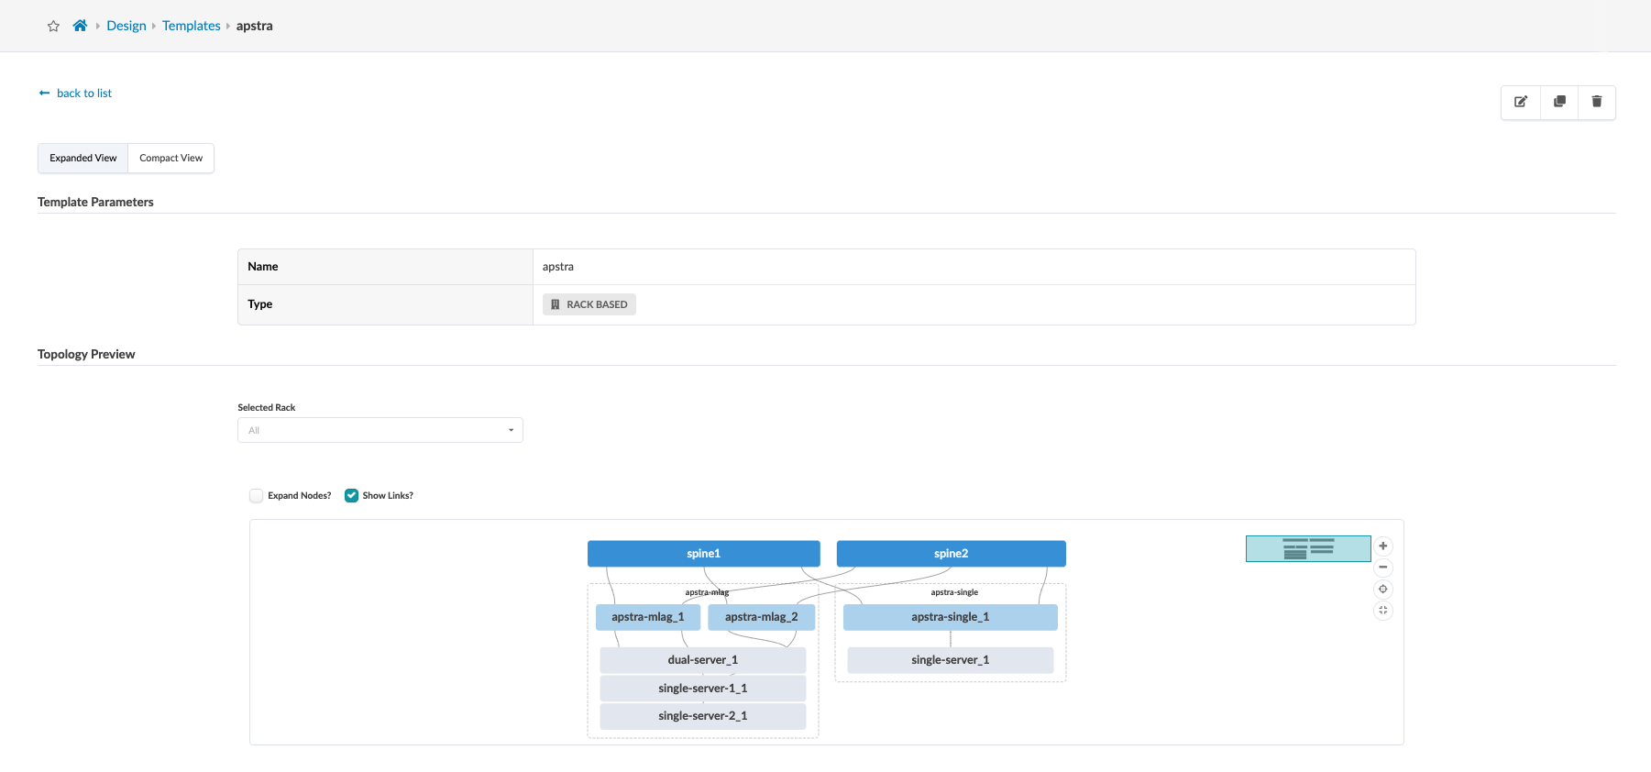Select the spine2 node
Screen dimensions: 1651x772
[952, 554]
